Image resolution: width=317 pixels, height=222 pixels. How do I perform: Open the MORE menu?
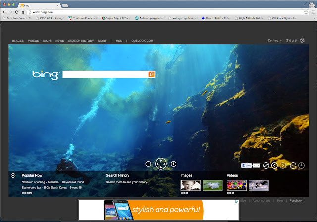[103, 41]
